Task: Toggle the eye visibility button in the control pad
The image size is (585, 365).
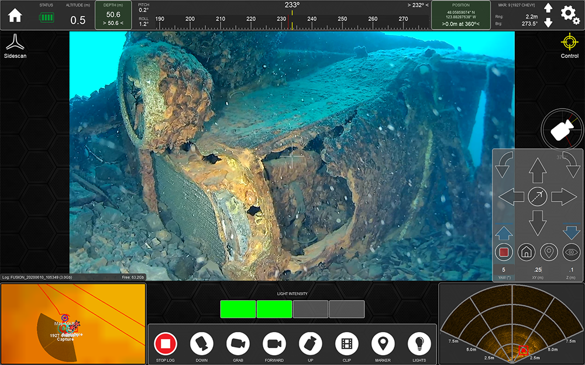Action: [571, 252]
